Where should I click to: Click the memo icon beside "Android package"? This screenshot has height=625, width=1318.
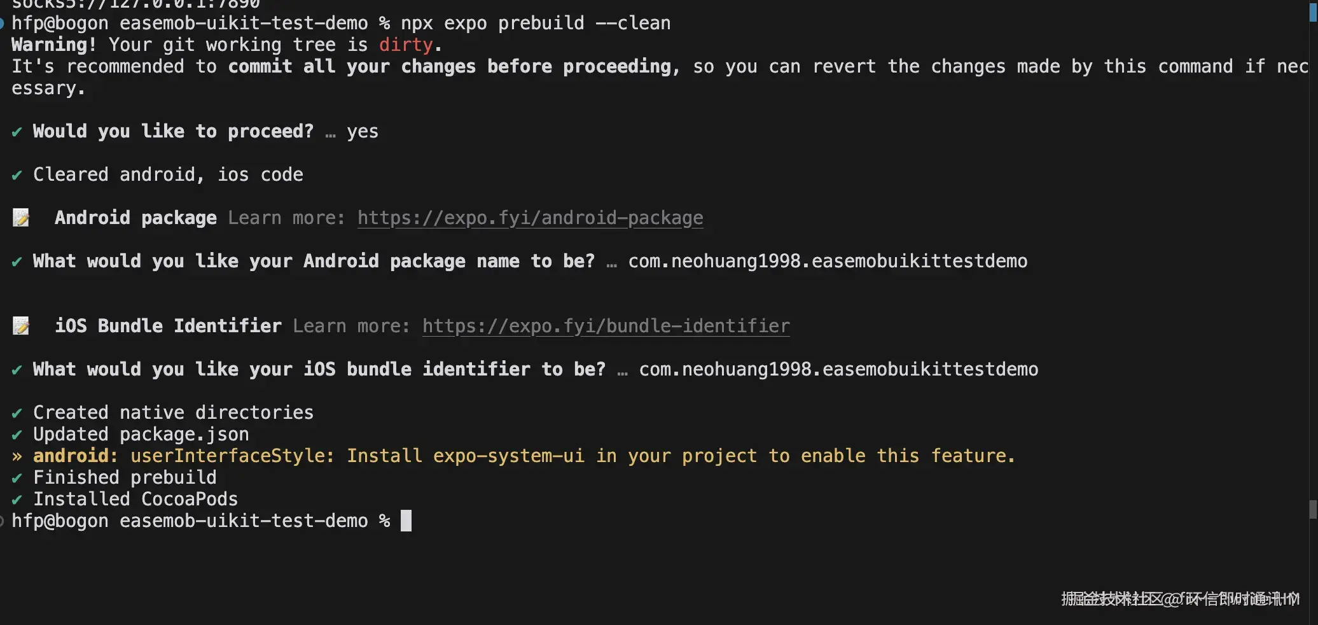pos(21,218)
